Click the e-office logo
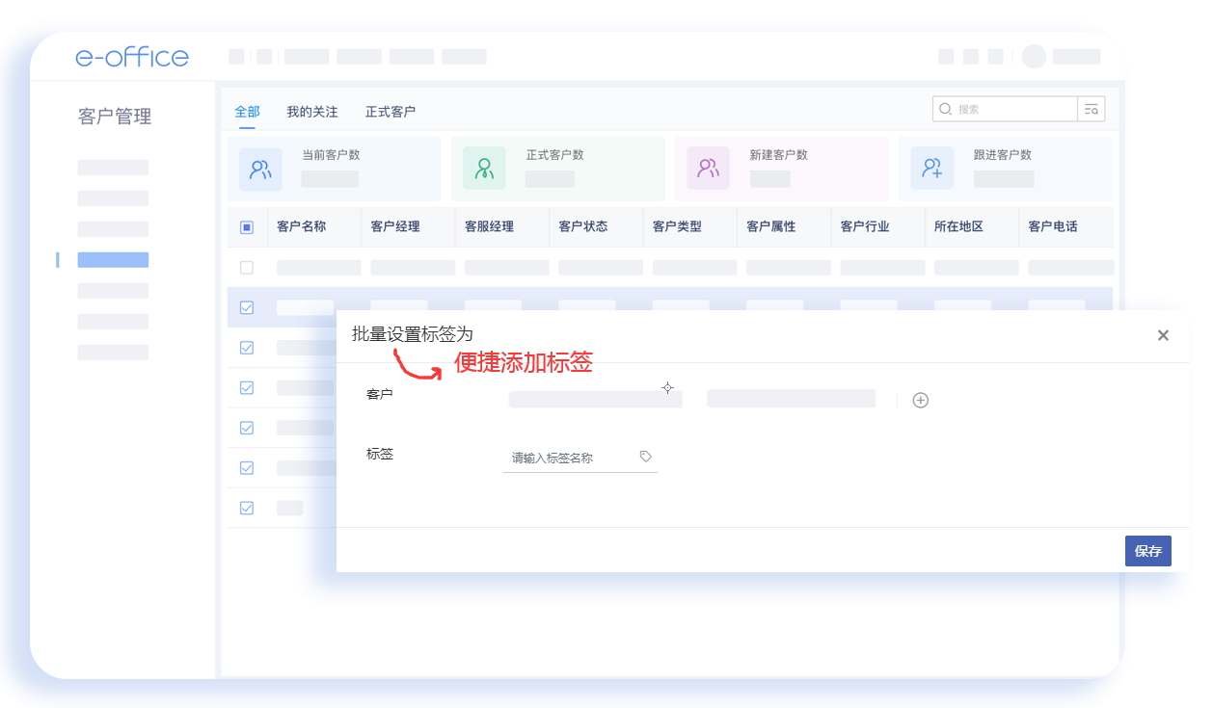This screenshot has height=708, width=1213. 132,57
